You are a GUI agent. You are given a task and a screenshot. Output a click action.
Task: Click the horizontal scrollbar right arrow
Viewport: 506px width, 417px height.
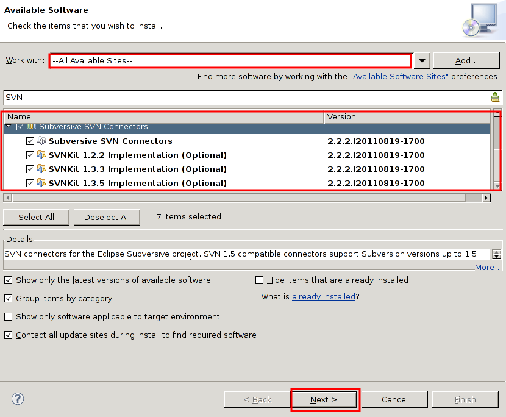486,198
